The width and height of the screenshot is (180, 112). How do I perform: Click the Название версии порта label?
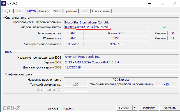coord(44,80)
